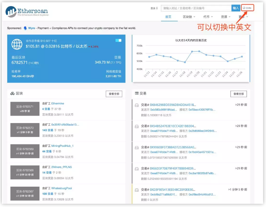Click the icon beside transaction 0XD3F9E5413EEE48C20F0E830
This screenshot has height=207, width=266.
click(137, 190)
